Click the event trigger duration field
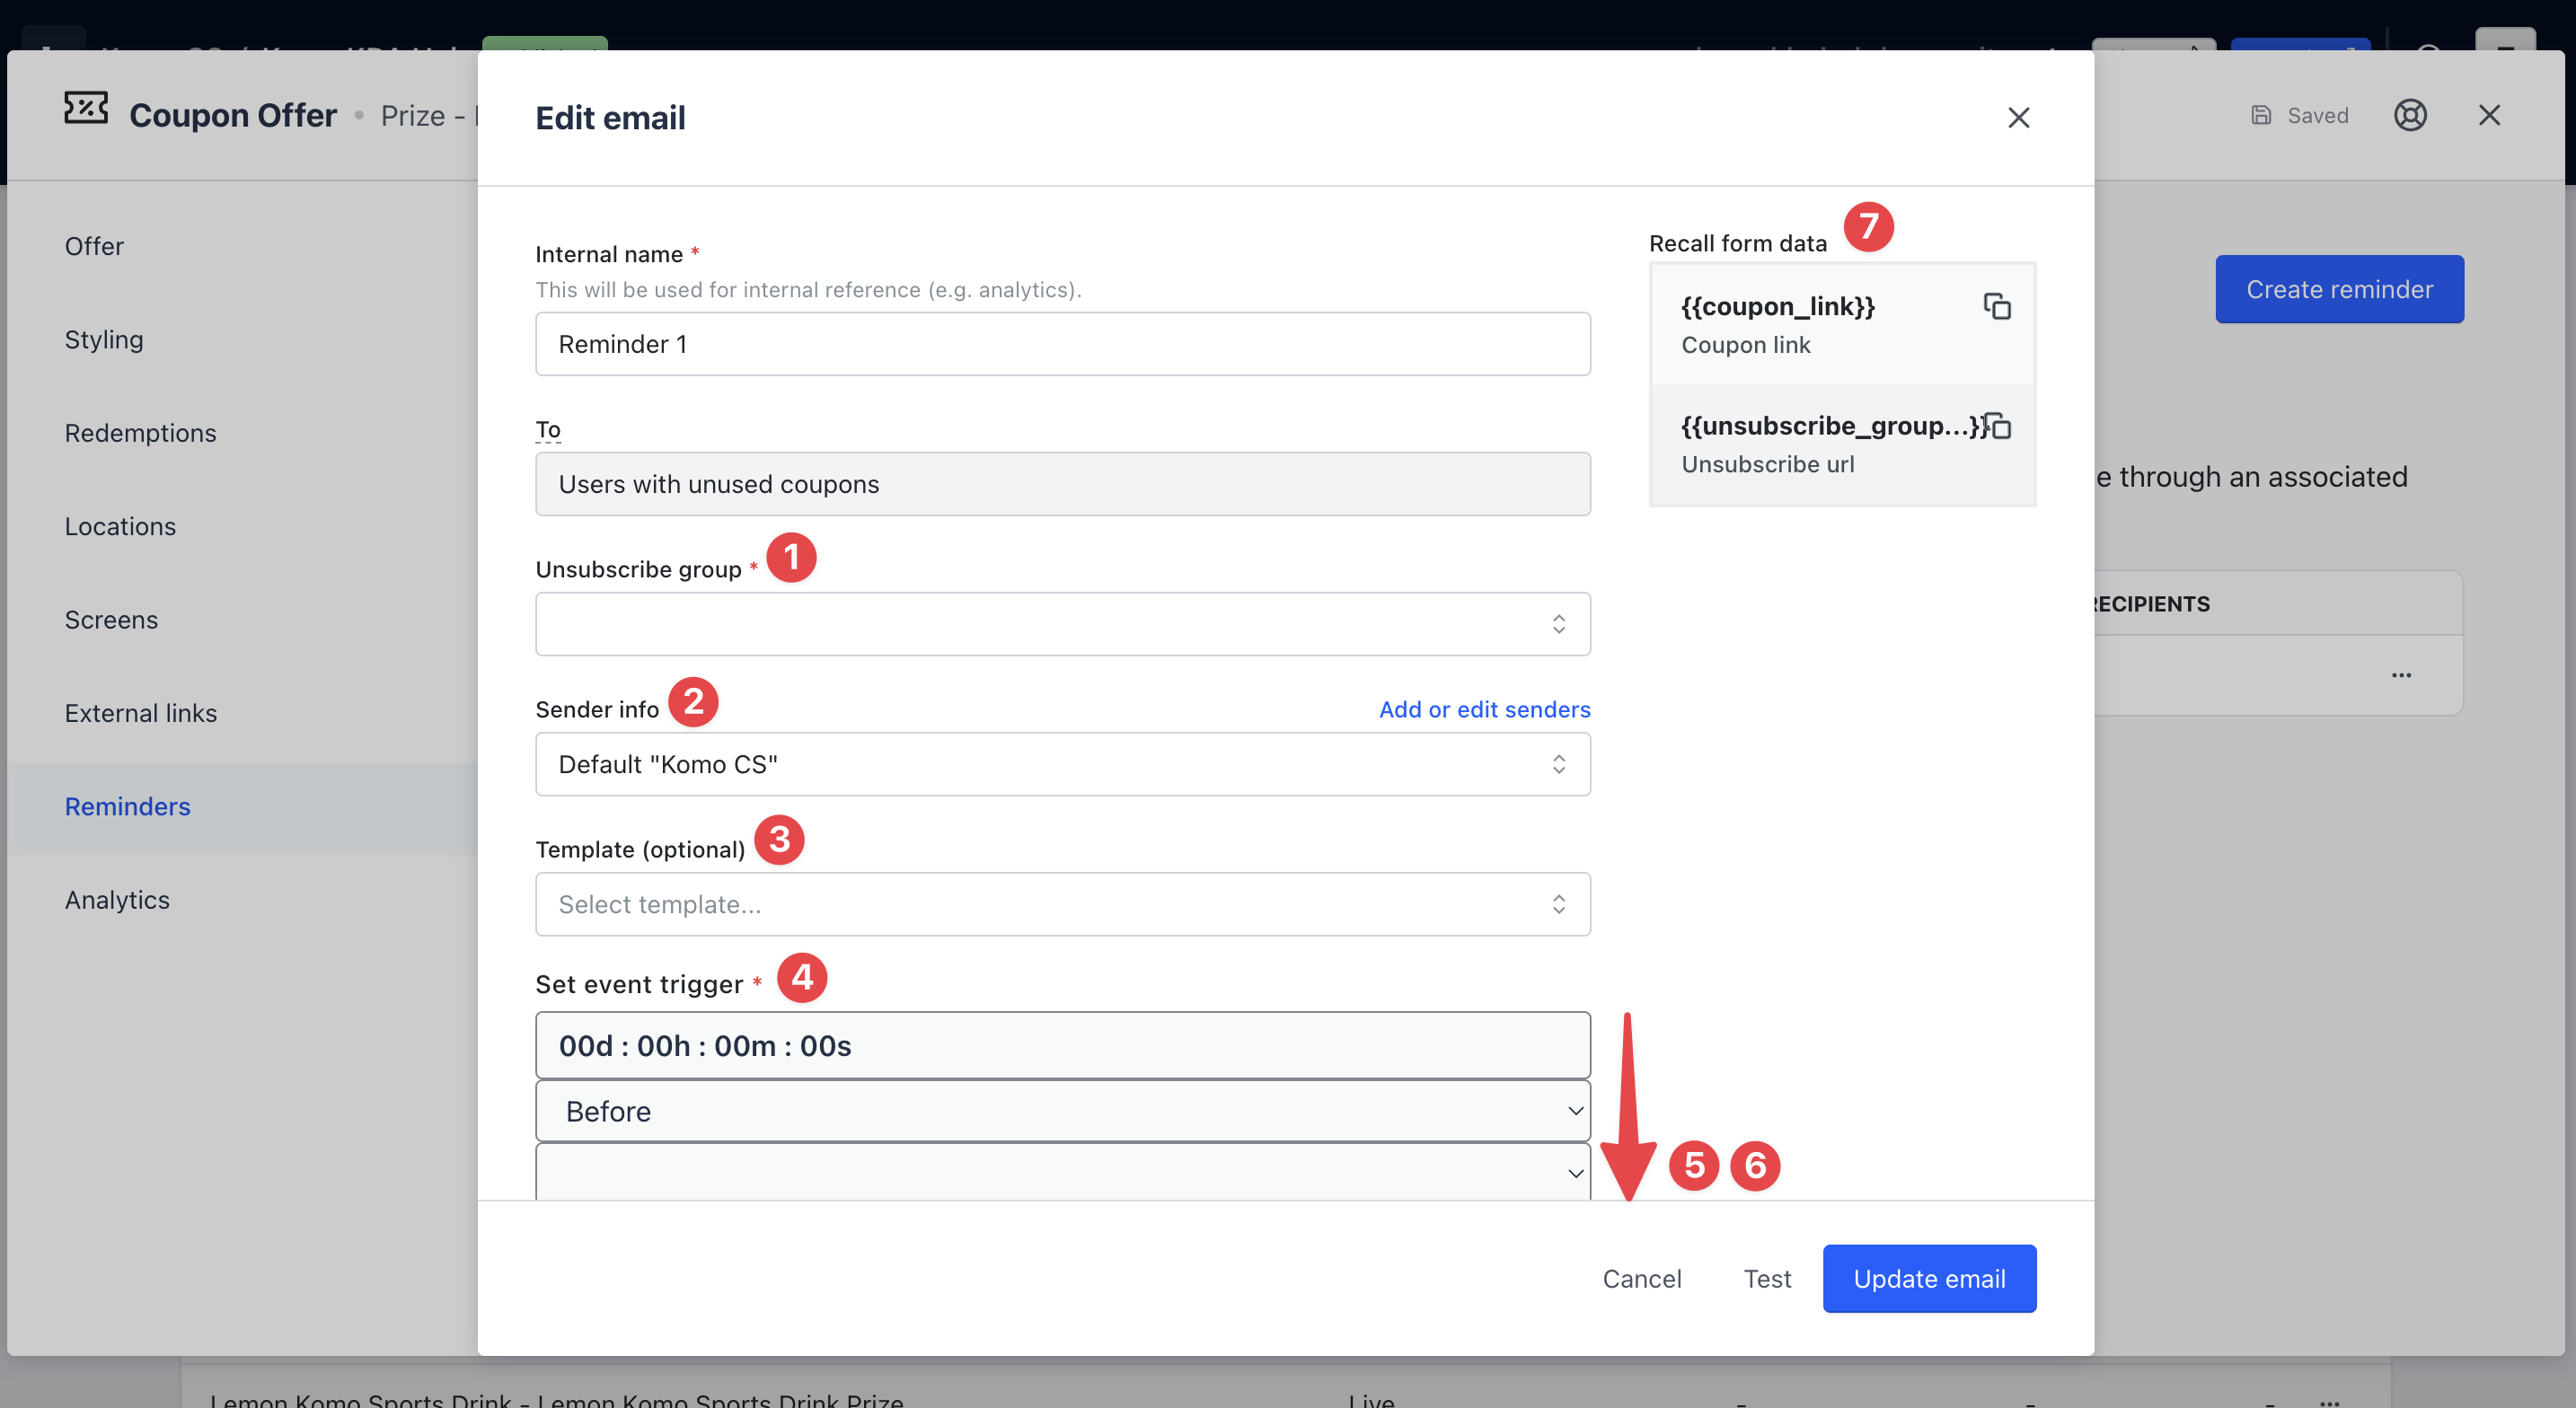The height and width of the screenshot is (1408, 2576). pos(1062,1046)
